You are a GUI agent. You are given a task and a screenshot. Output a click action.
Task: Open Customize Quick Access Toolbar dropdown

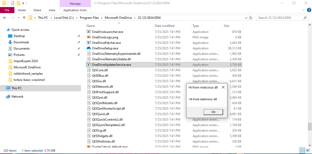tap(23, 3)
